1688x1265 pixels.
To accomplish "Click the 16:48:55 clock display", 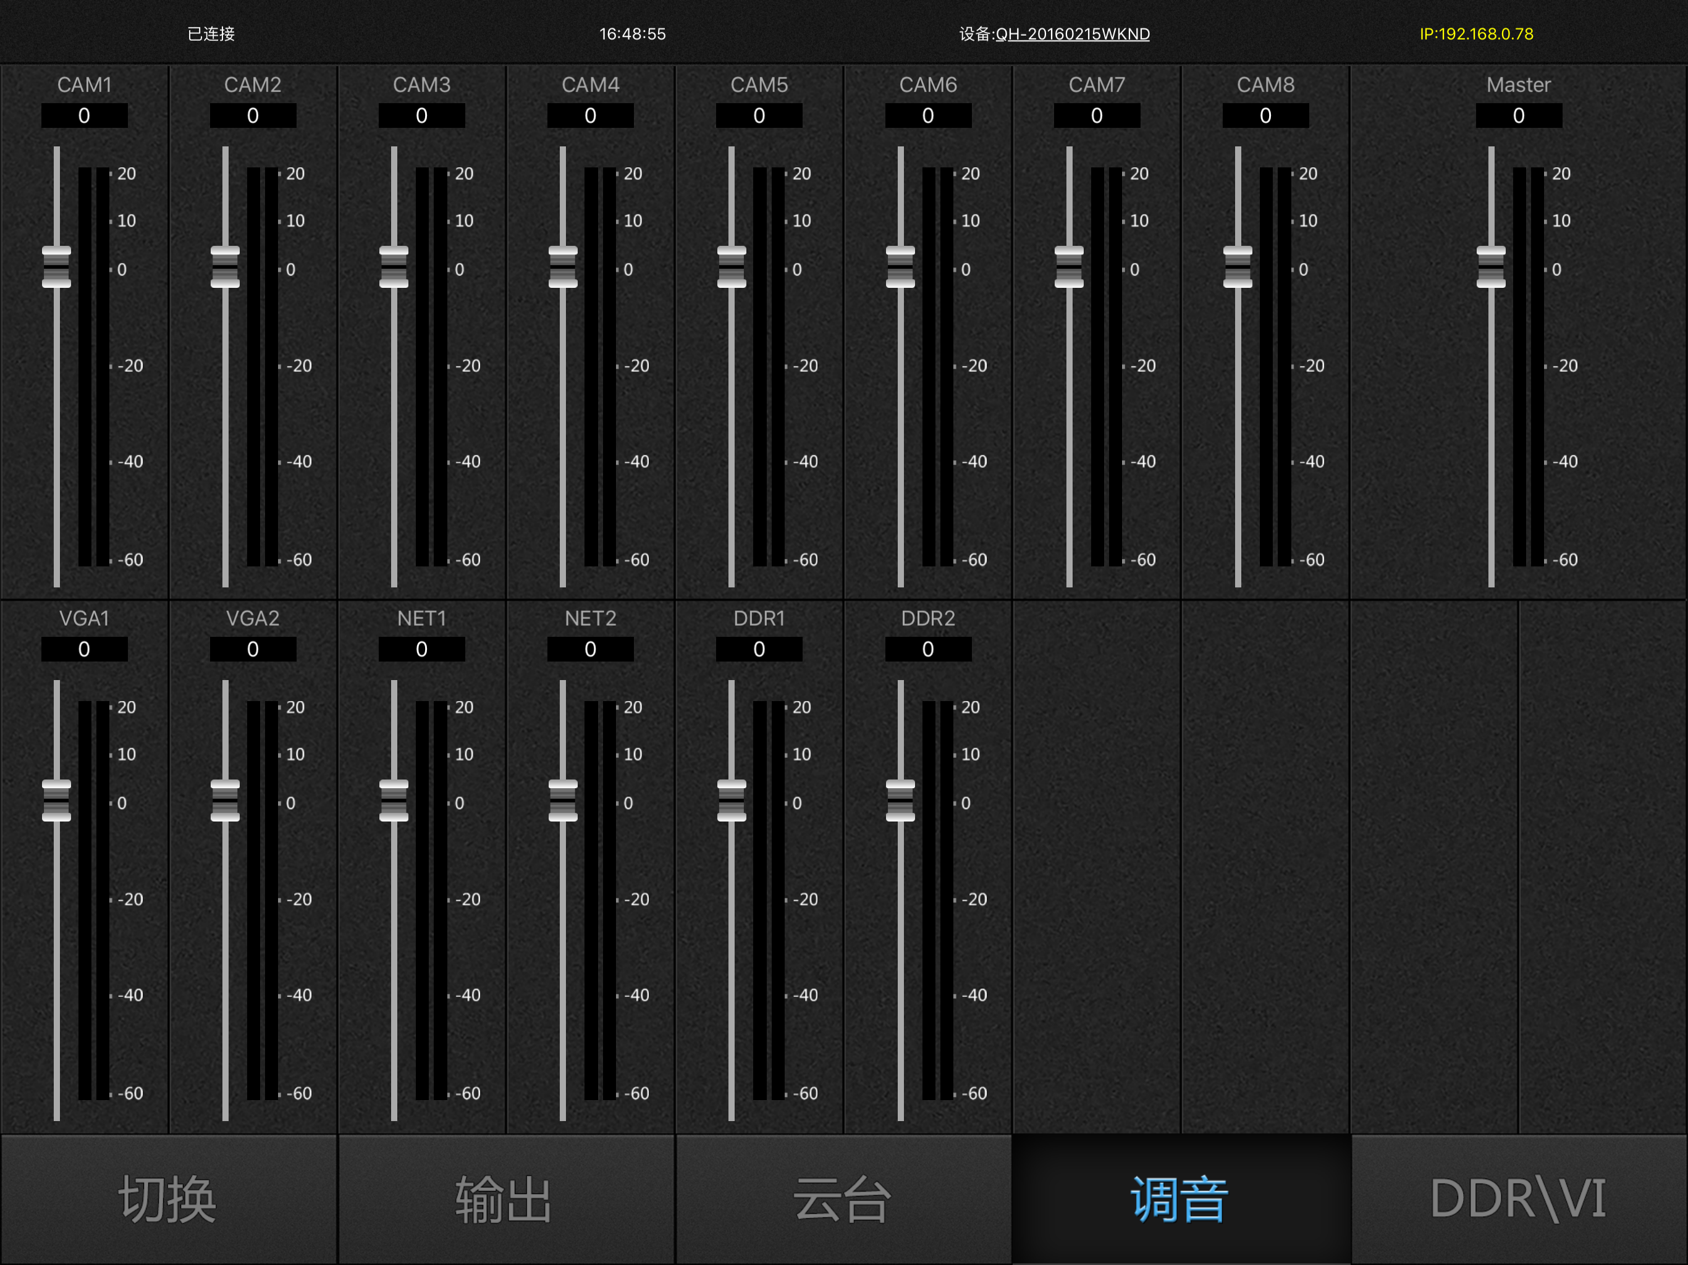I will (x=632, y=35).
